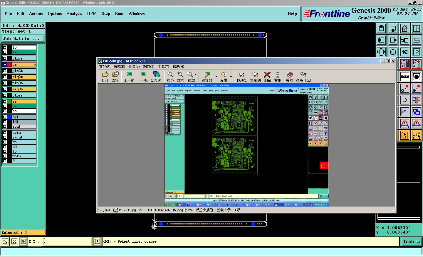Toggle the checkbox for layer 'plncs'
The image size is (423, 257).
(5, 58)
